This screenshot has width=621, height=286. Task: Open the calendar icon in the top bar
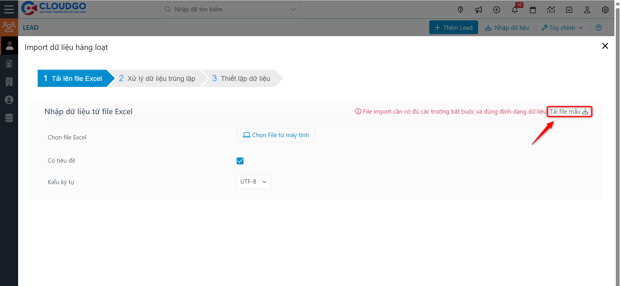533,9
